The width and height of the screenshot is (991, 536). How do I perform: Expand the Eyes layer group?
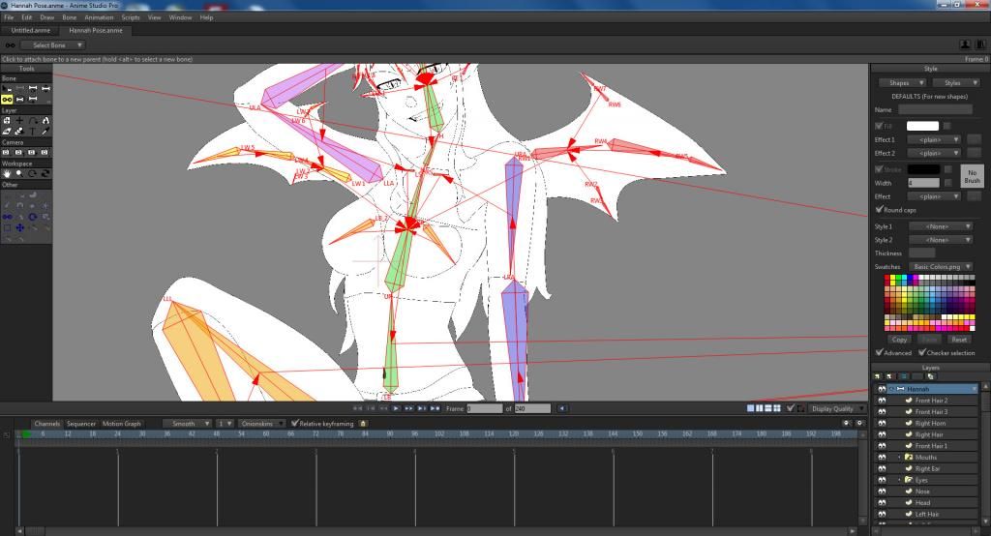[899, 480]
